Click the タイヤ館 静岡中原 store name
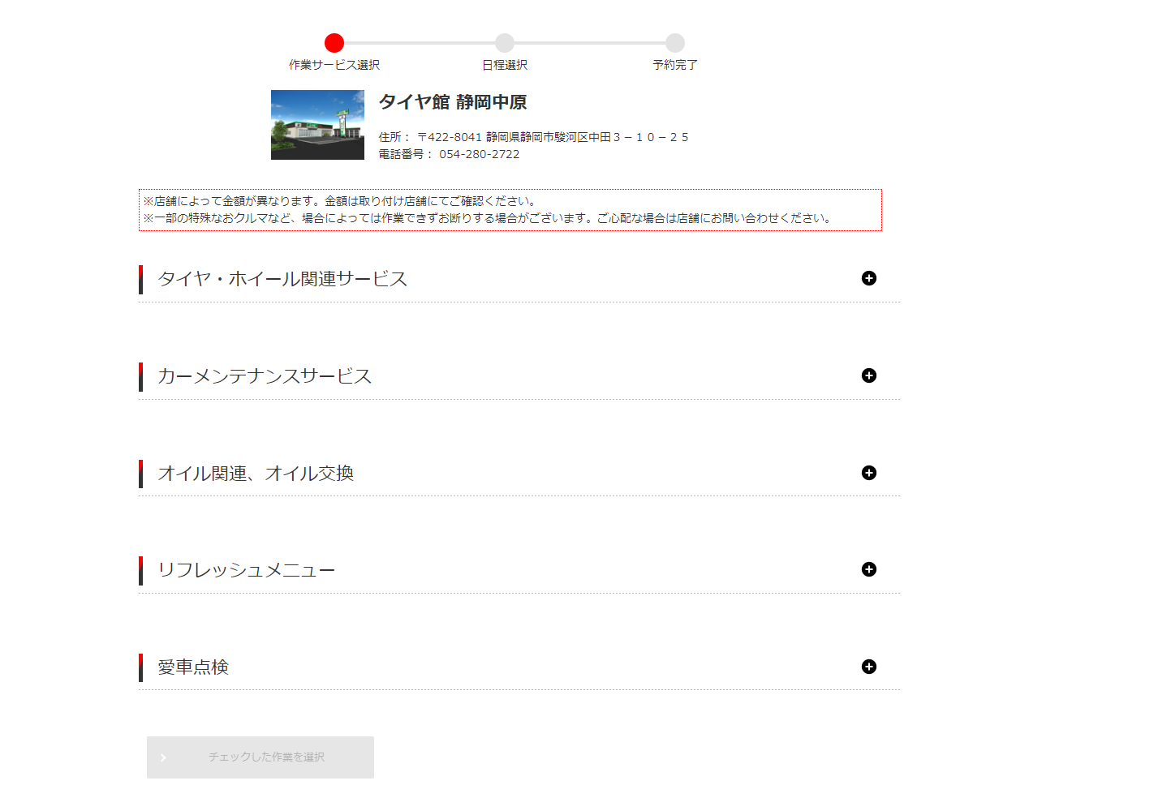The width and height of the screenshot is (1171, 785). coord(453,102)
